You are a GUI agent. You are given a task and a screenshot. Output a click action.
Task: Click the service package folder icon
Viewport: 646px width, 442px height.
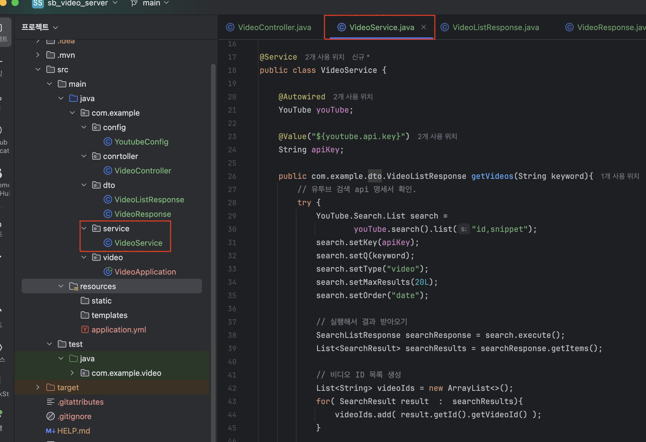[96, 228]
